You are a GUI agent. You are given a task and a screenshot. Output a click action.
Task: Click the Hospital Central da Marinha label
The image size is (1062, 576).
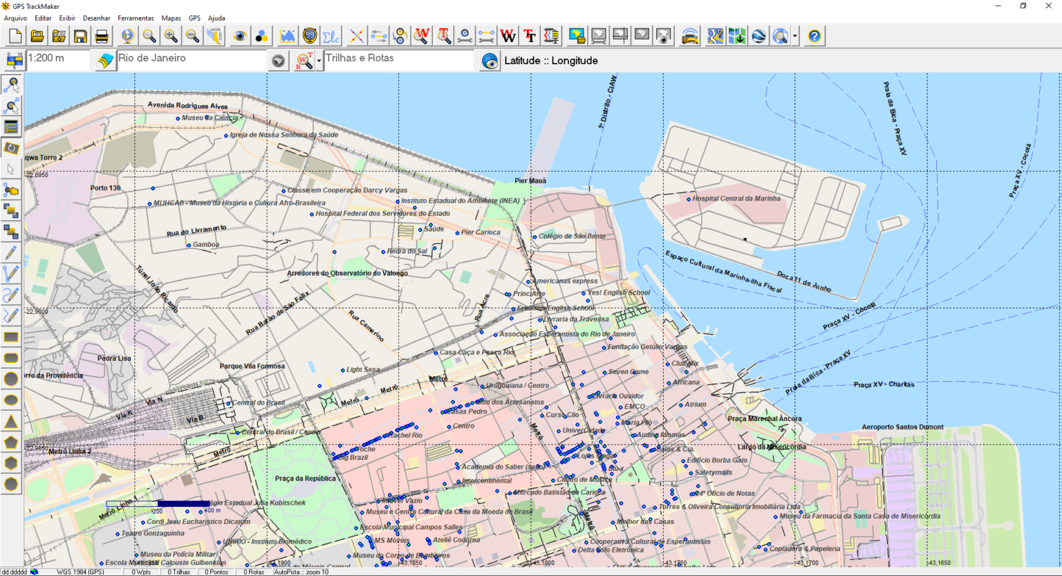736,198
